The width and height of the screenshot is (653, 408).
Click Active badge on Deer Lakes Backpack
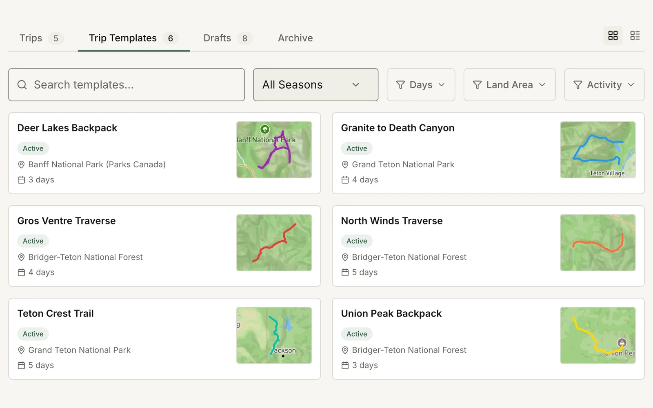(33, 149)
